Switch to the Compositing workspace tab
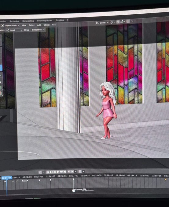Image resolution: width=169 pixels, height=207 pixels. (x=28, y=21)
